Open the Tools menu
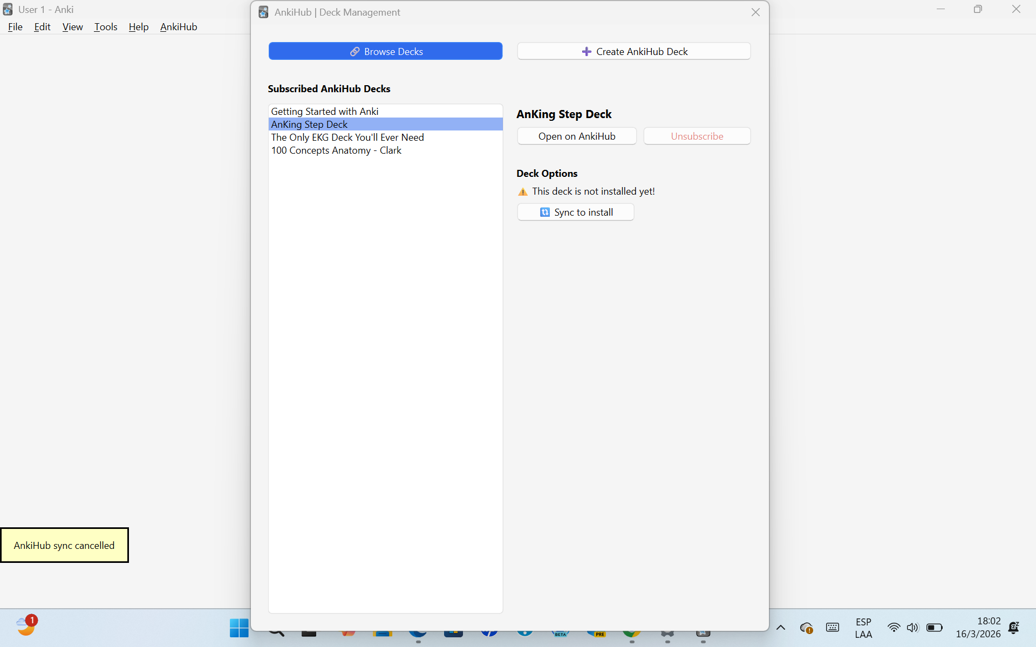 (x=105, y=26)
